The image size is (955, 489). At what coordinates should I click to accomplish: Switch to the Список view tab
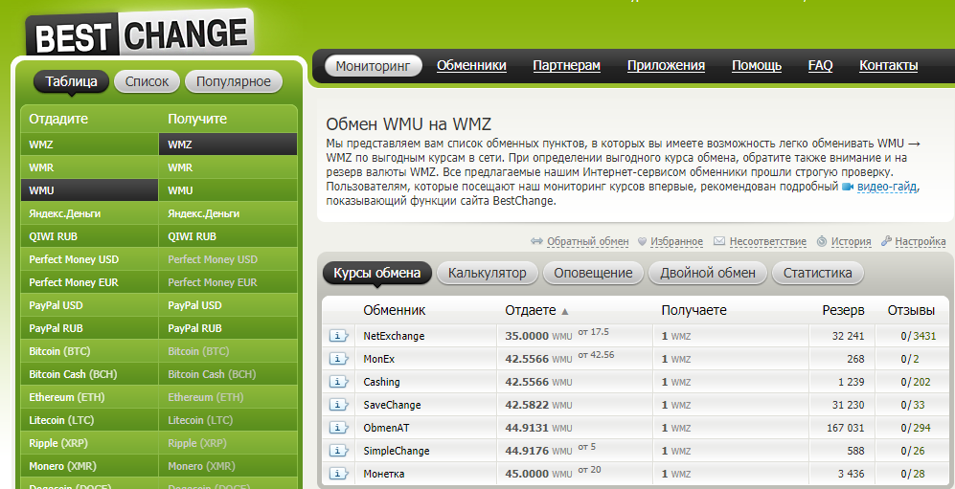tap(147, 81)
